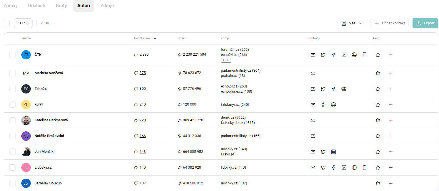The image size is (439, 191).
Task: Select the checkbox next to Natálie Brožovská
Action: point(13,136)
